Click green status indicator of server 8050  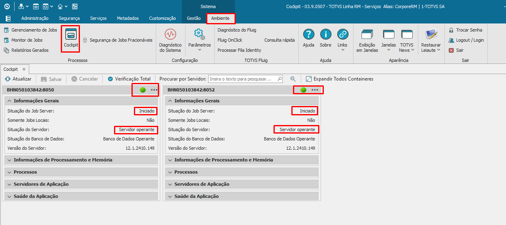[142, 90]
